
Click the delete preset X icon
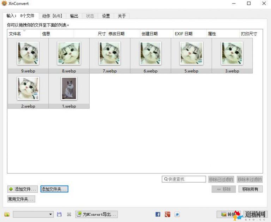(69, 214)
